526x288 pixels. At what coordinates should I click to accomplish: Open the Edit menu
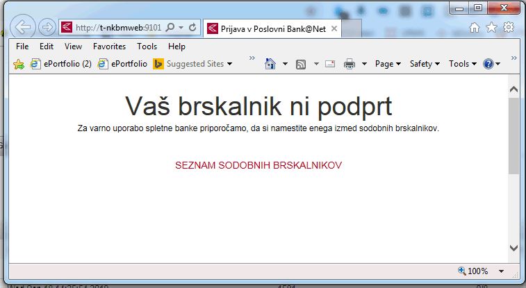point(47,46)
